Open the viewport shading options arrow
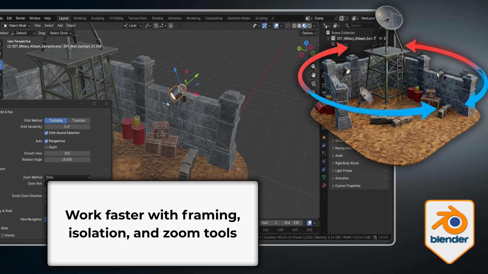 pos(315,26)
